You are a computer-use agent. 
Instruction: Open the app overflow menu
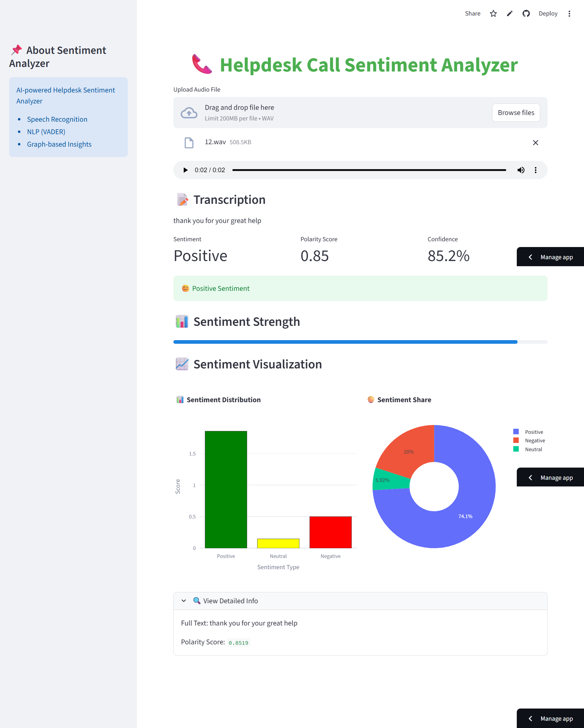(569, 13)
